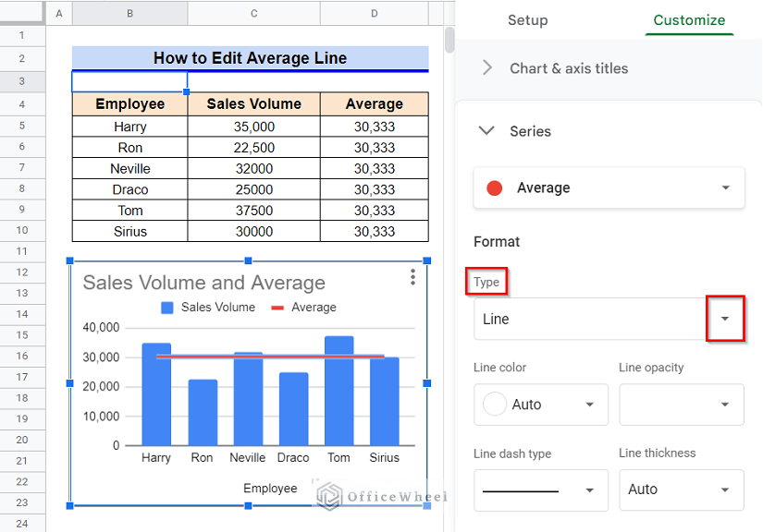Click column C header in the spreadsheet
Screen dimensions: 763x532
[253, 14]
